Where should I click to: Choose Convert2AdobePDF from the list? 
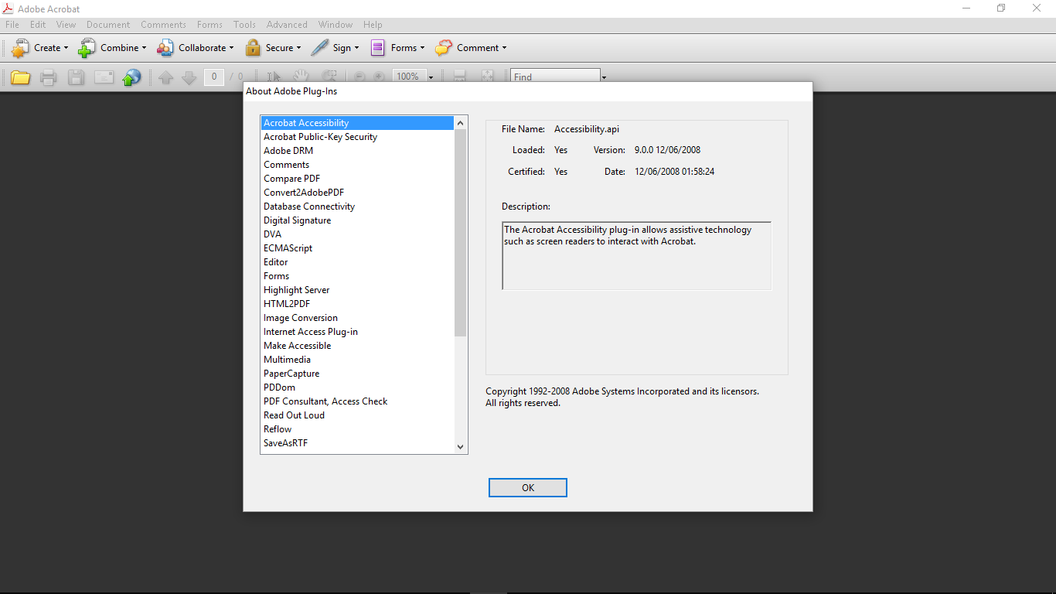(x=357, y=193)
